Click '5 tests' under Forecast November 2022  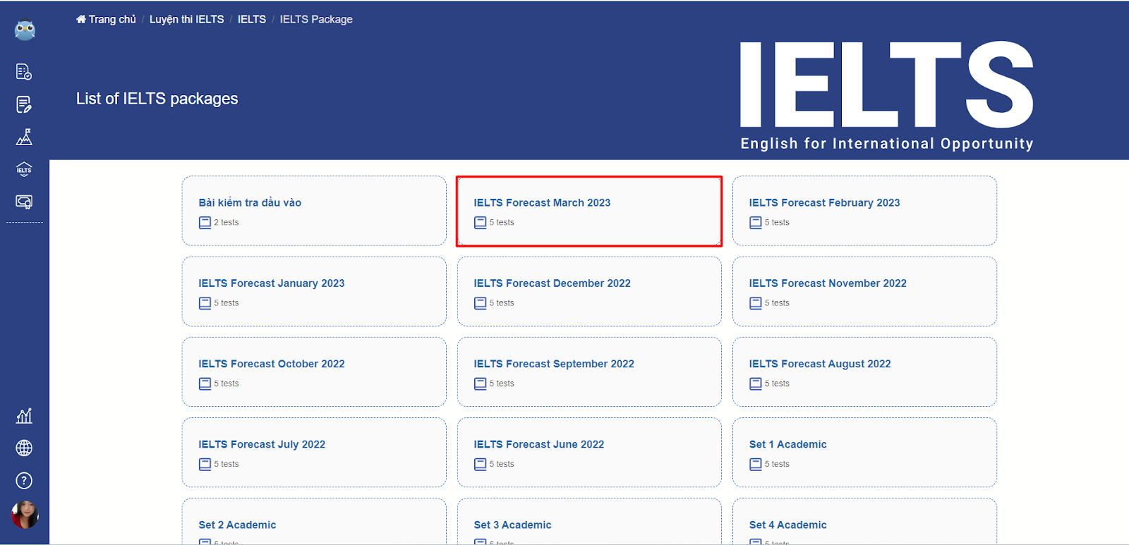tap(777, 302)
